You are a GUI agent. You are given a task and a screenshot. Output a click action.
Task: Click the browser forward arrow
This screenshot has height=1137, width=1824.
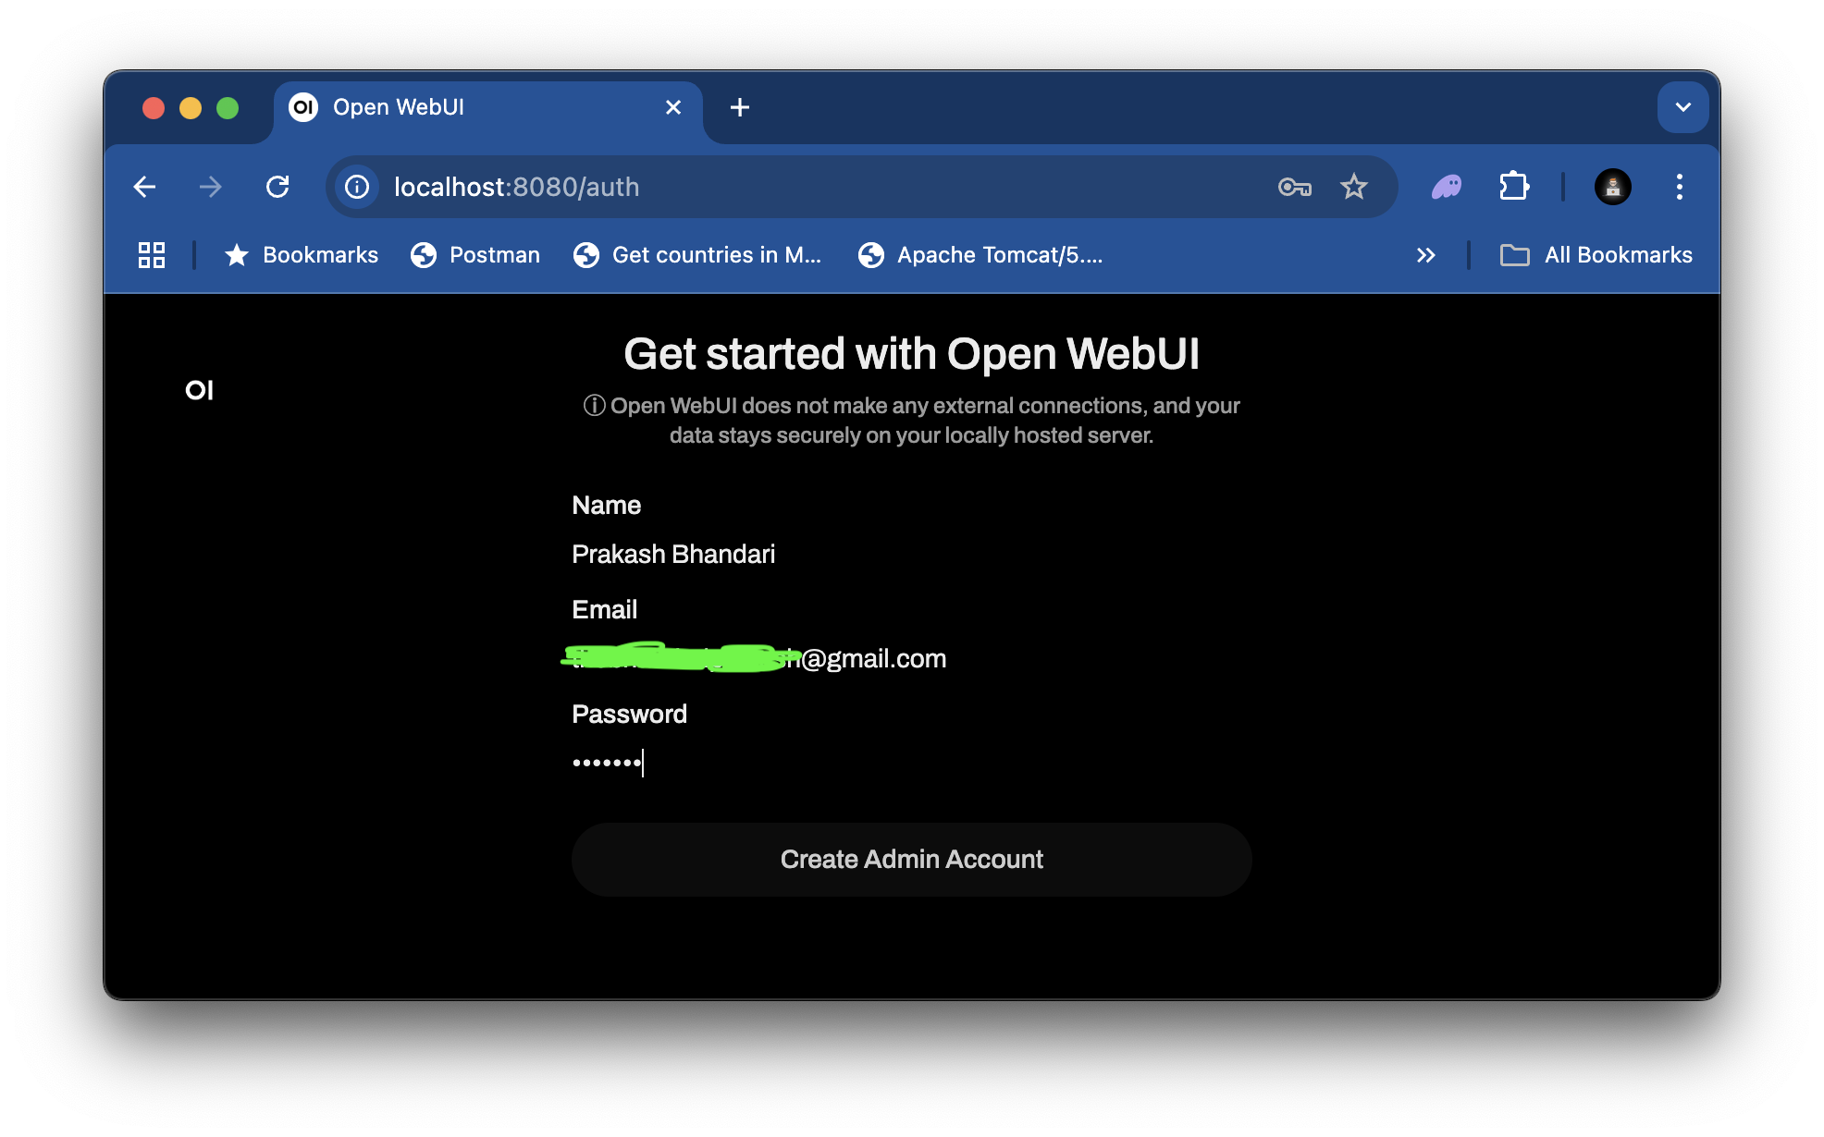pos(211,187)
